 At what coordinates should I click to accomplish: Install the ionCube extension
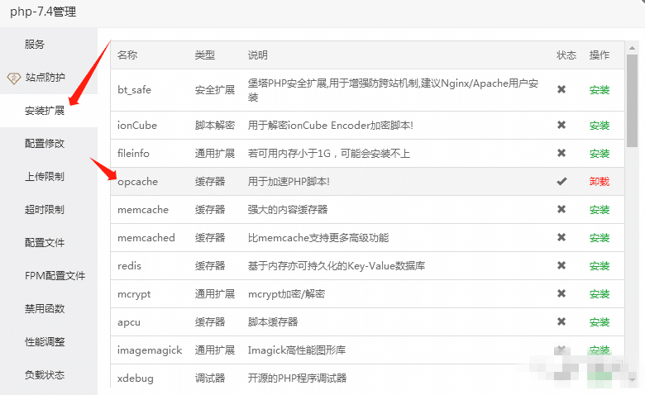[600, 126]
